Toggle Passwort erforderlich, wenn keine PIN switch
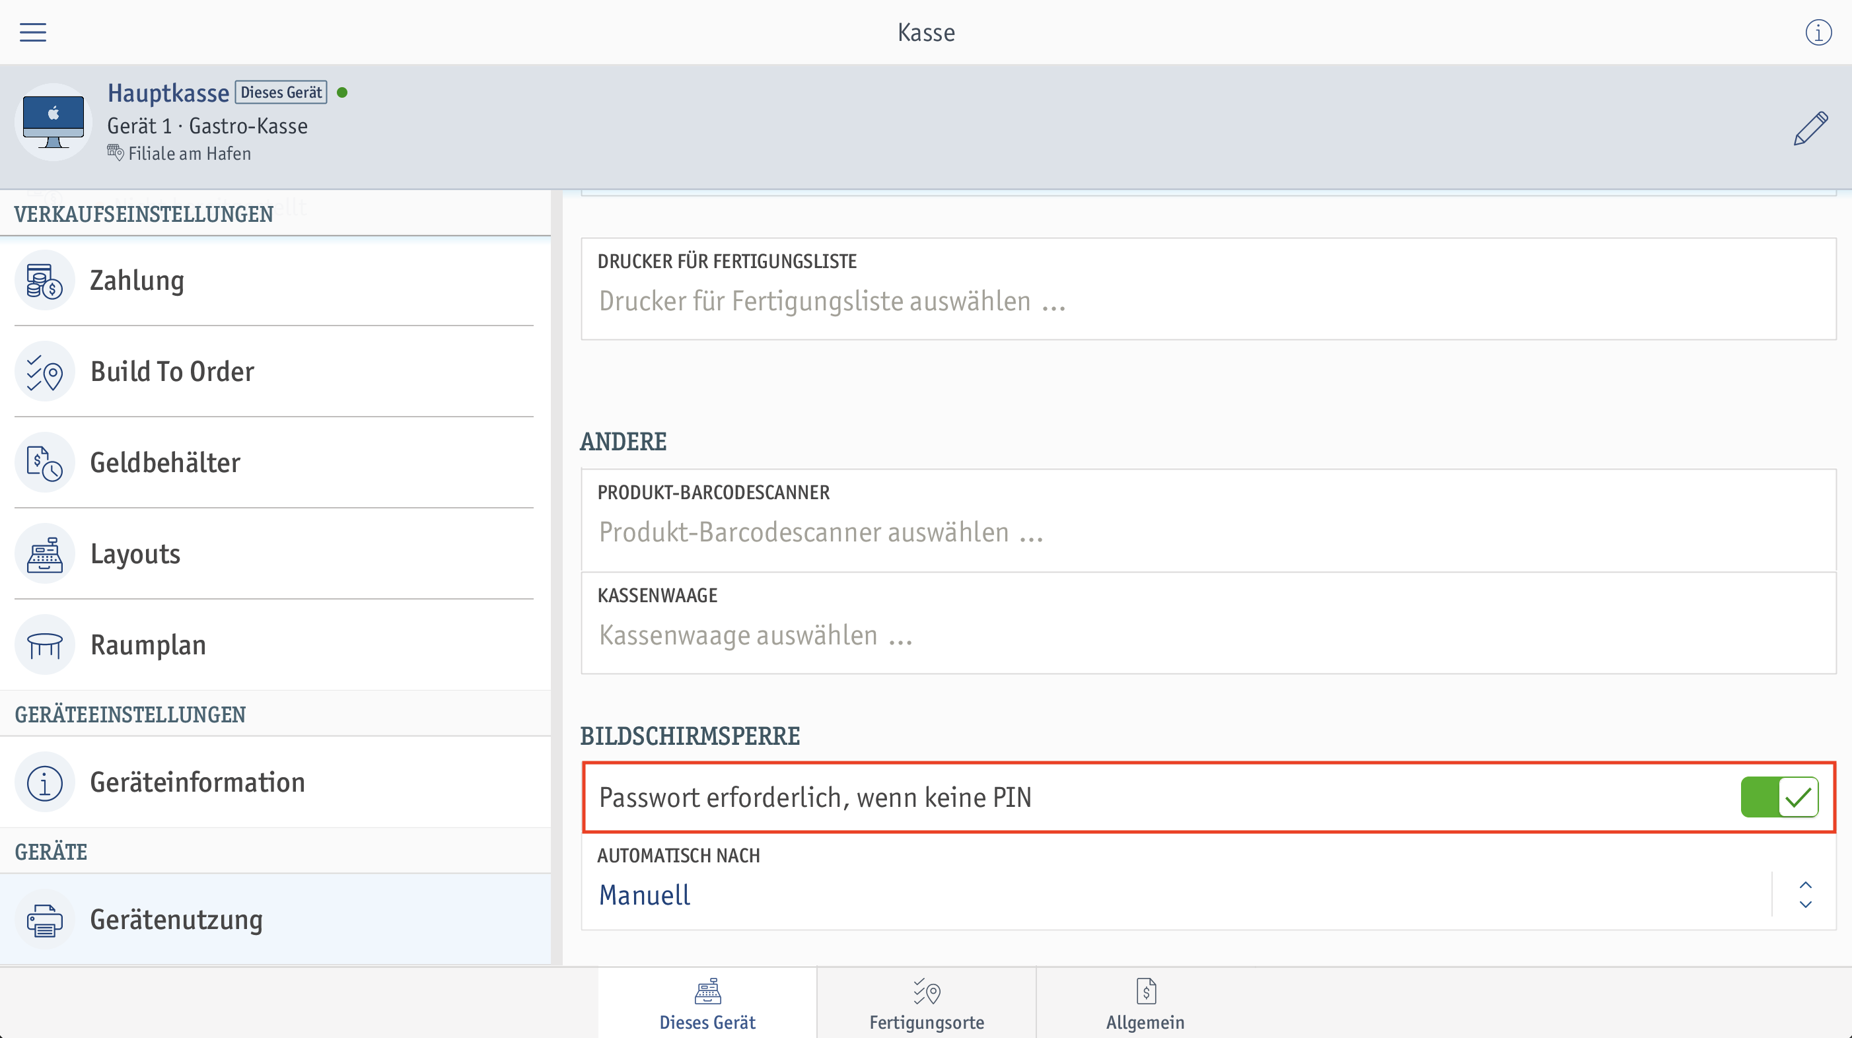Image resolution: width=1852 pixels, height=1038 pixels. pos(1779,798)
